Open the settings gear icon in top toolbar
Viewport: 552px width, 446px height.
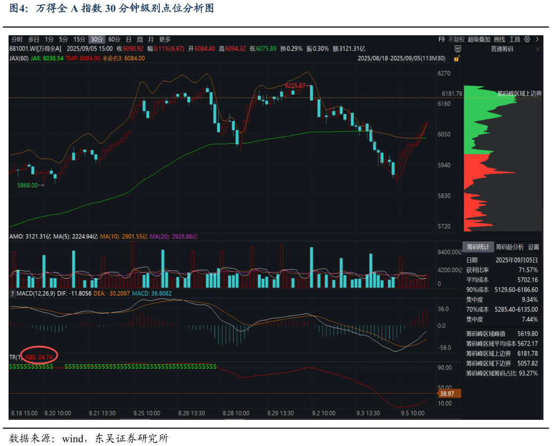[x=527, y=39]
